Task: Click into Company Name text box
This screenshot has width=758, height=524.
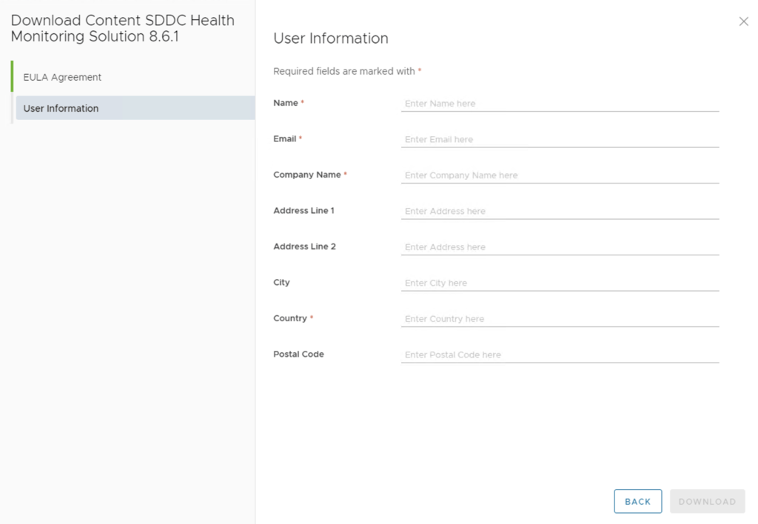Action: (x=560, y=175)
